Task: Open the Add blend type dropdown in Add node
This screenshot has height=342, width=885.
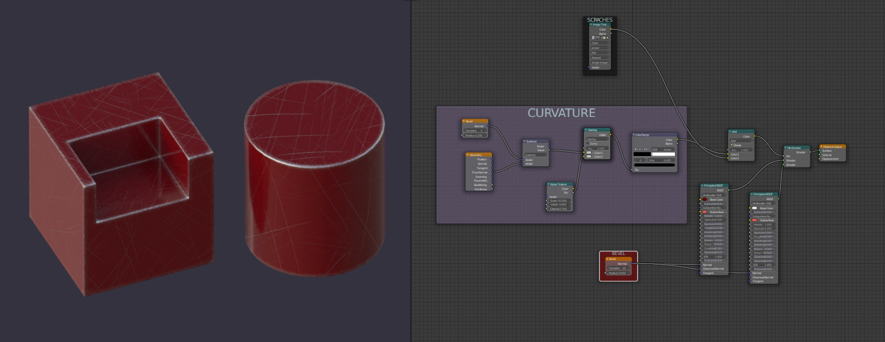Action: [x=741, y=141]
